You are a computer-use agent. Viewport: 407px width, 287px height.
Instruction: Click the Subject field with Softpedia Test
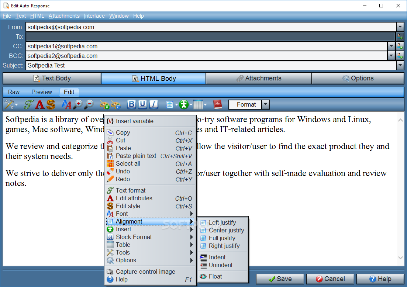click(211, 65)
